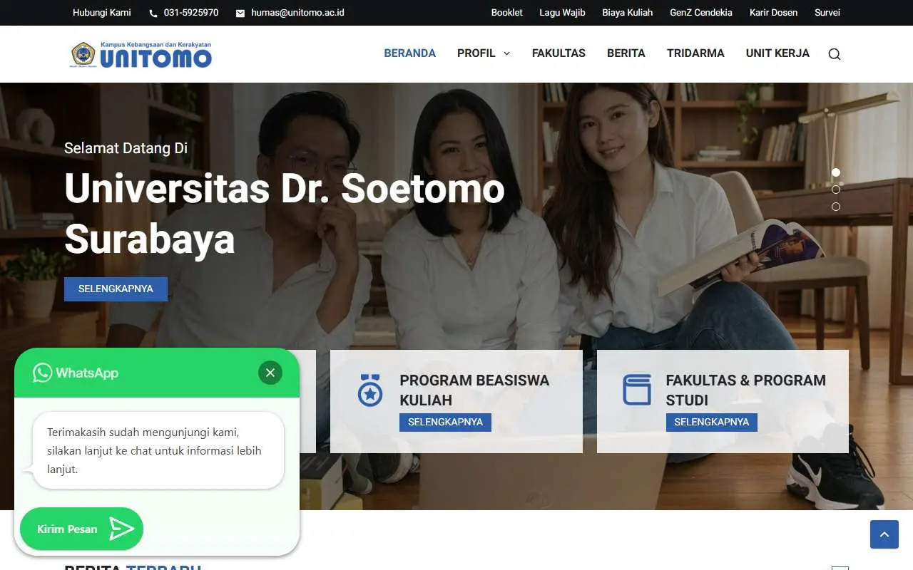Click the UNITOMO logo in the header
This screenshot has height=570, width=913.
[x=141, y=54]
